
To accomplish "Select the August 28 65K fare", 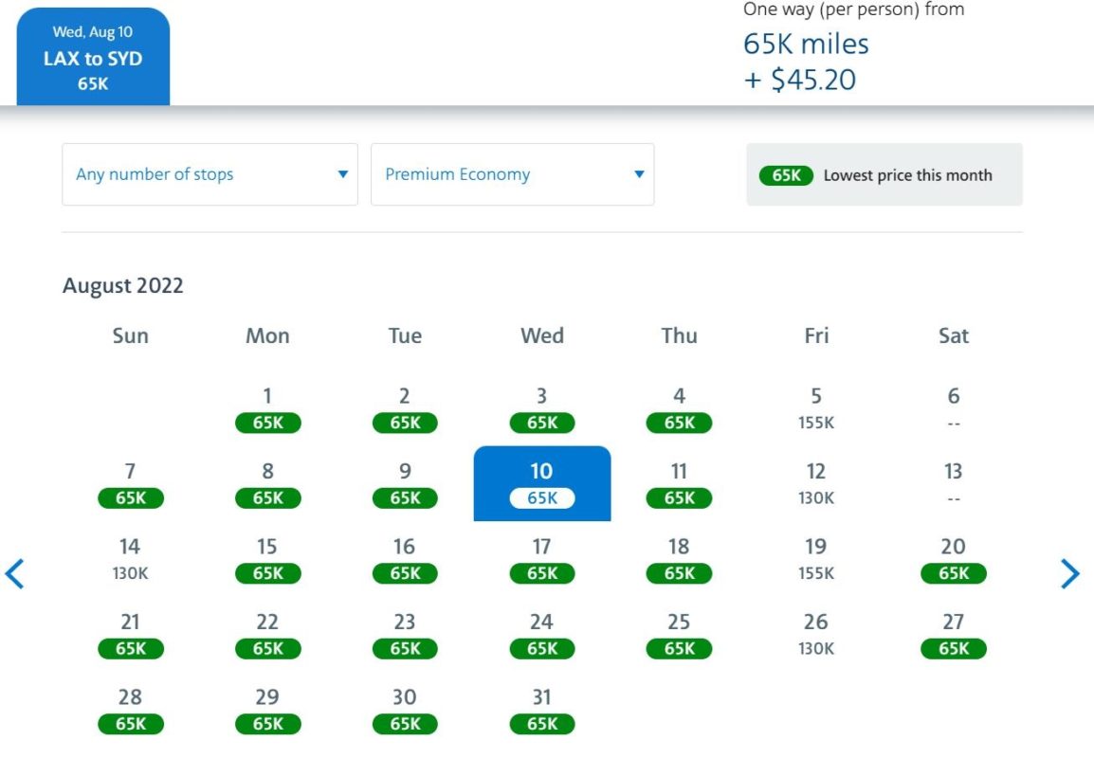I will (130, 724).
